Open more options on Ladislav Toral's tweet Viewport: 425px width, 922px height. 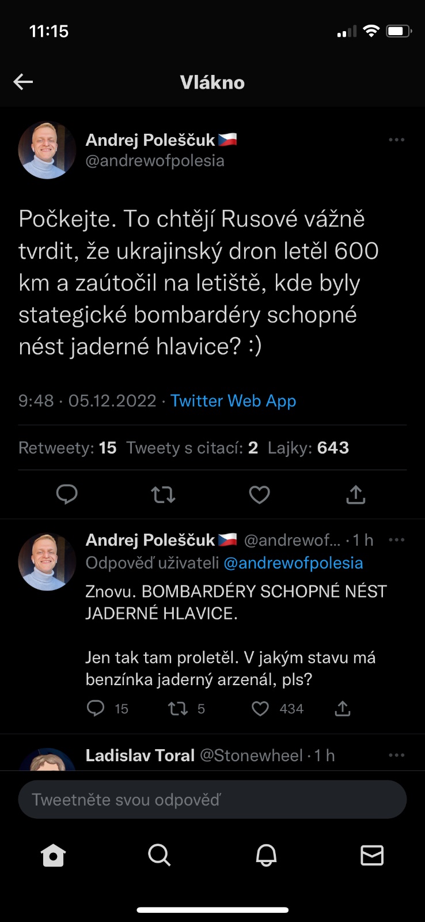396,755
